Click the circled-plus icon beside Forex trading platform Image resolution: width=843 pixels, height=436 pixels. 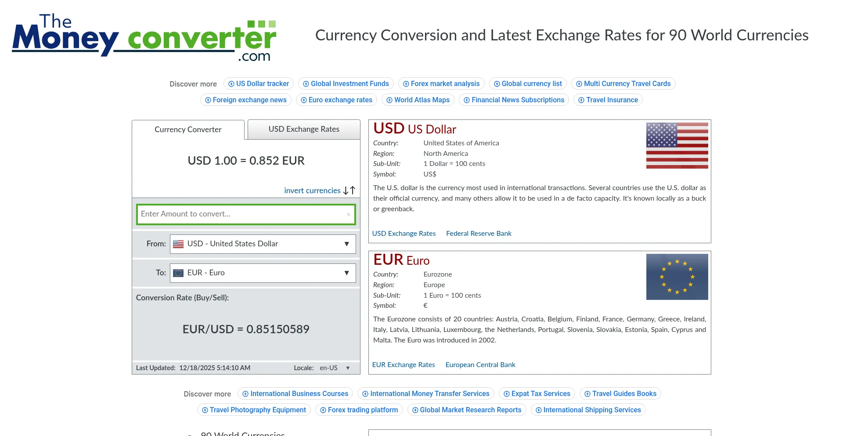[x=323, y=410]
